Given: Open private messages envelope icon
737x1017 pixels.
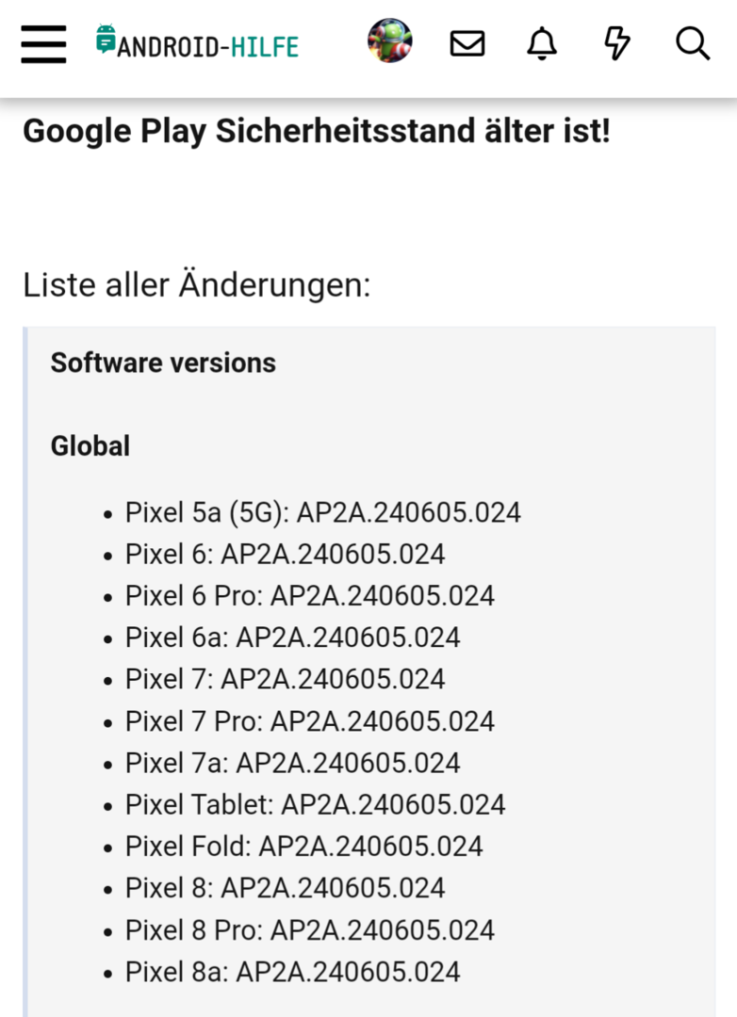Looking at the screenshot, I should 467,43.
